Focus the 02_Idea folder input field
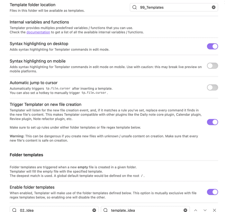Viewport: 225px width, 212px height. click(x=55, y=210)
